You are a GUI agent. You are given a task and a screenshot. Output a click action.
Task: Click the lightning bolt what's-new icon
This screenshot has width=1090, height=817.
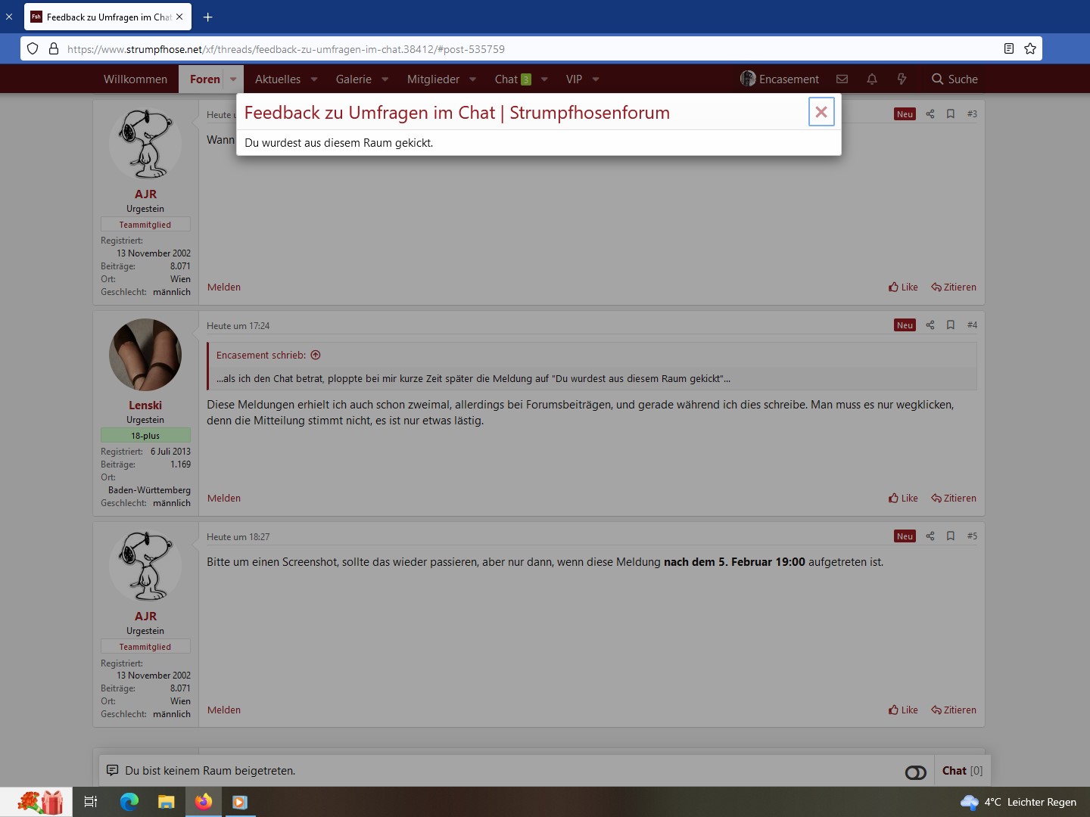click(902, 79)
